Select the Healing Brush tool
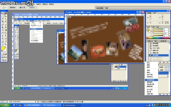 [2, 25]
